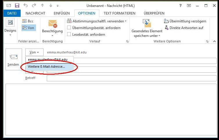Click Übermittlung verzögern option
Viewport: 219px width, 140px height.
[185, 21]
